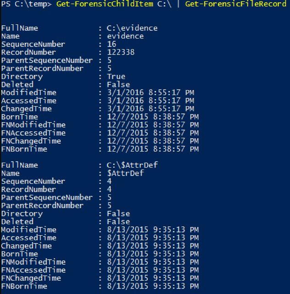Click the pipe character in command
290x294 pixels.
click(x=178, y=4)
